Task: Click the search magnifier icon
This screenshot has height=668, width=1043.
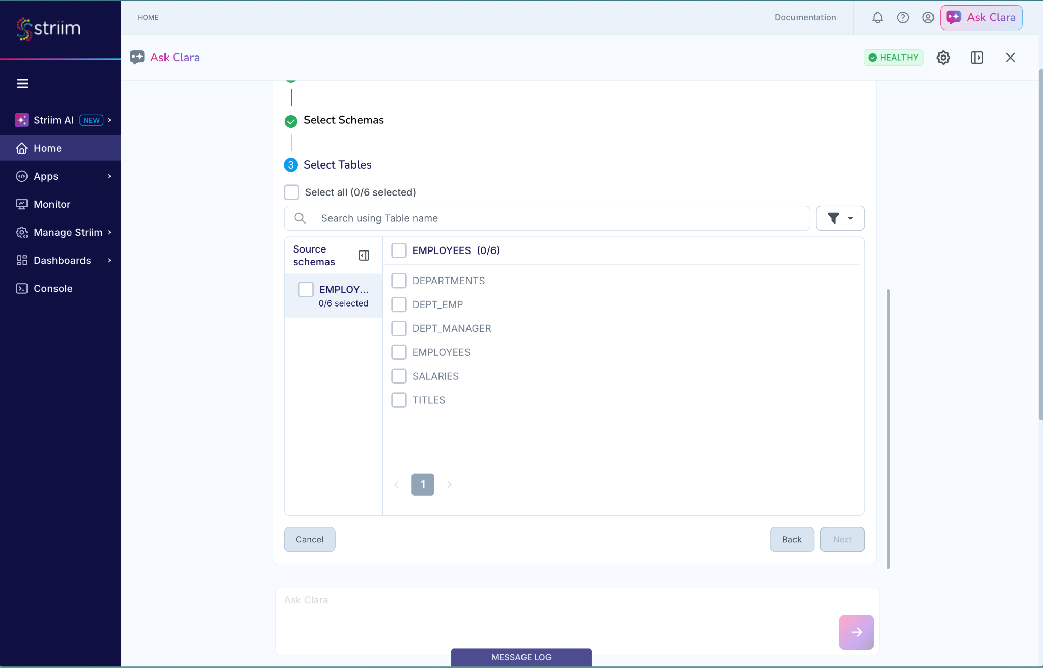Action: (x=300, y=218)
